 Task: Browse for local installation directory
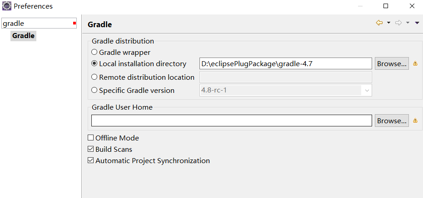click(392, 64)
